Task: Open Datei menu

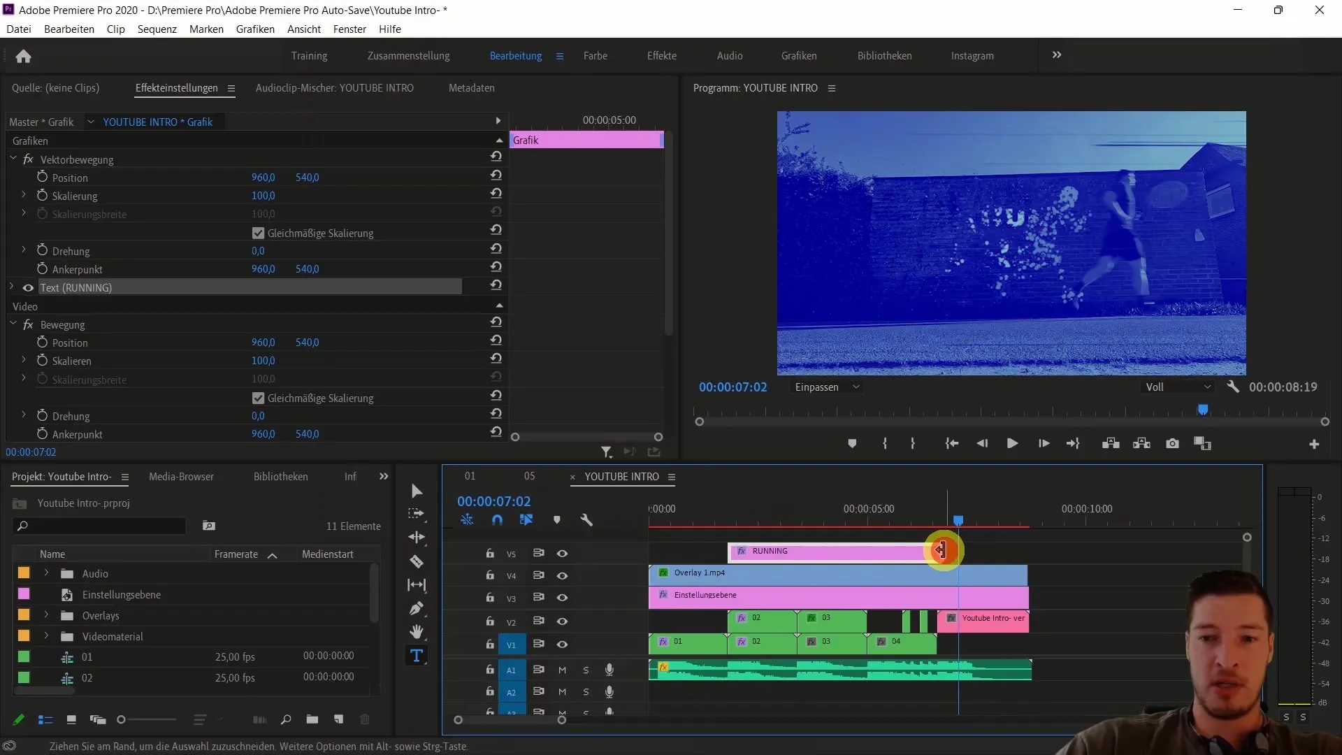Action: click(19, 29)
